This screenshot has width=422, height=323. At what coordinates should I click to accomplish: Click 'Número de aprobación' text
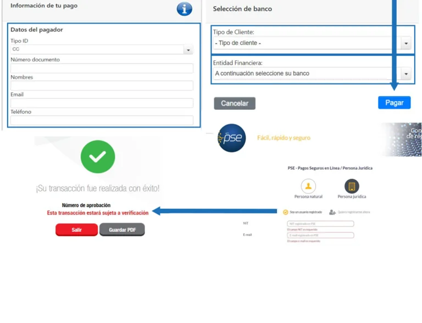coord(86,205)
